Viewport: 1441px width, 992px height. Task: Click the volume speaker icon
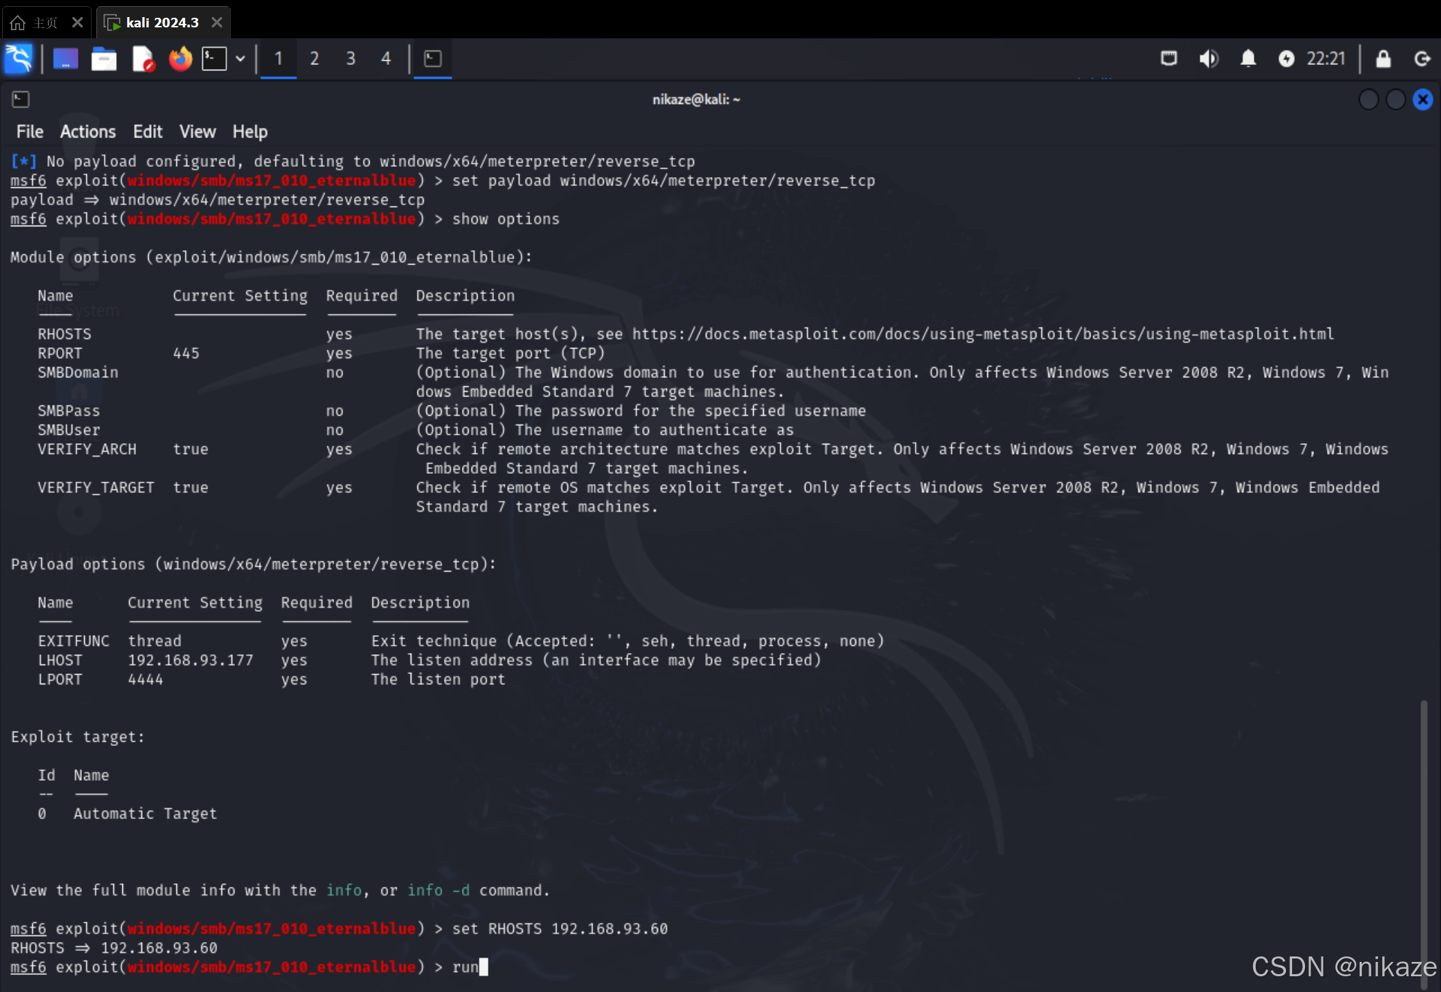[x=1208, y=59]
